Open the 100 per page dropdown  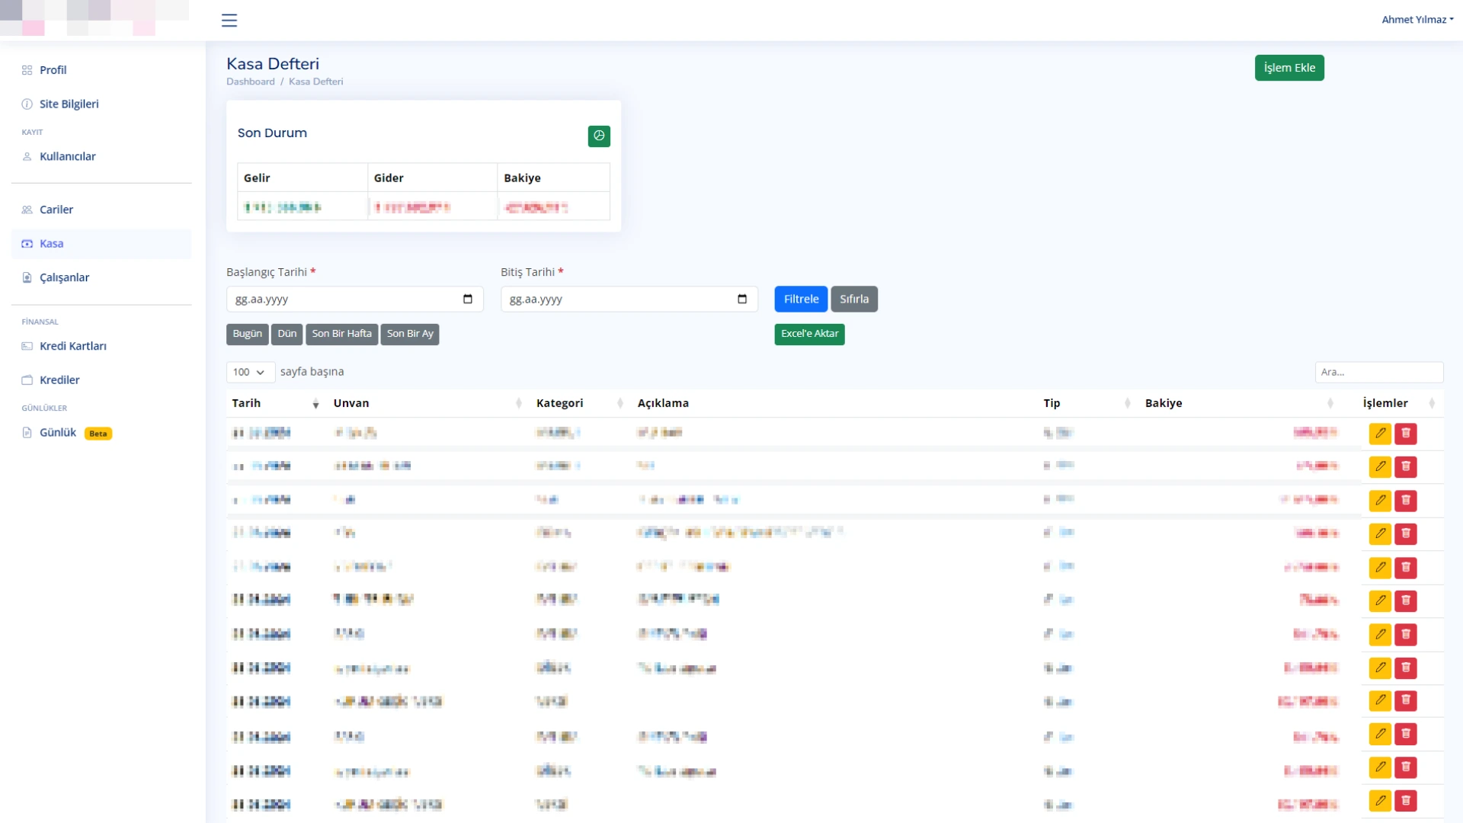click(x=250, y=372)
